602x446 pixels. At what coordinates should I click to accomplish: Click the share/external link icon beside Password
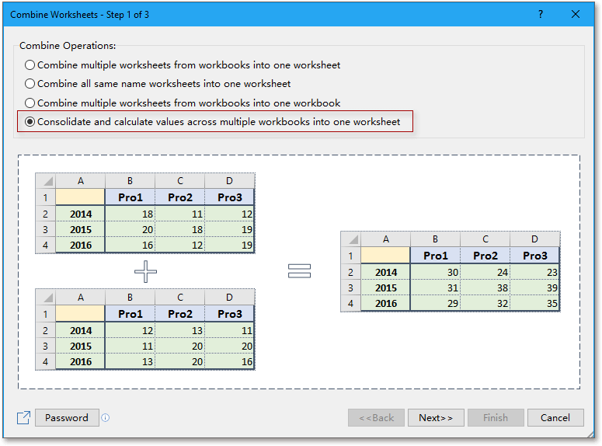[23, 418]
